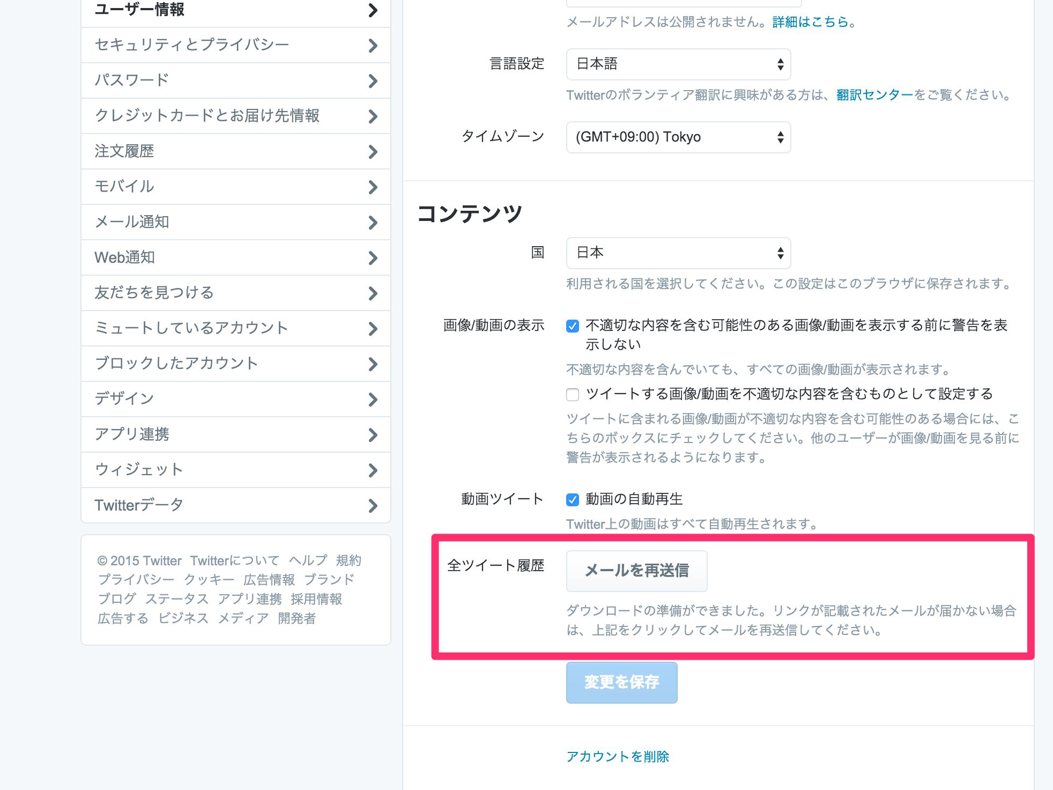Screen dimensions: 1053x790
Task: Click ブログ footer link
Action: click(x=117, y=599)
